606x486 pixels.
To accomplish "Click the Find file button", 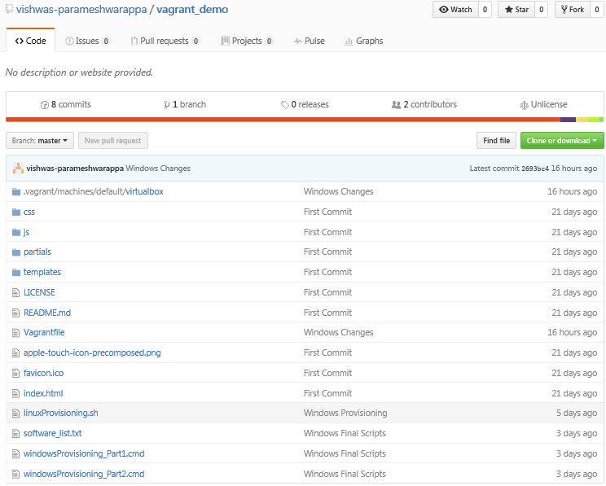I will (496, 141).
